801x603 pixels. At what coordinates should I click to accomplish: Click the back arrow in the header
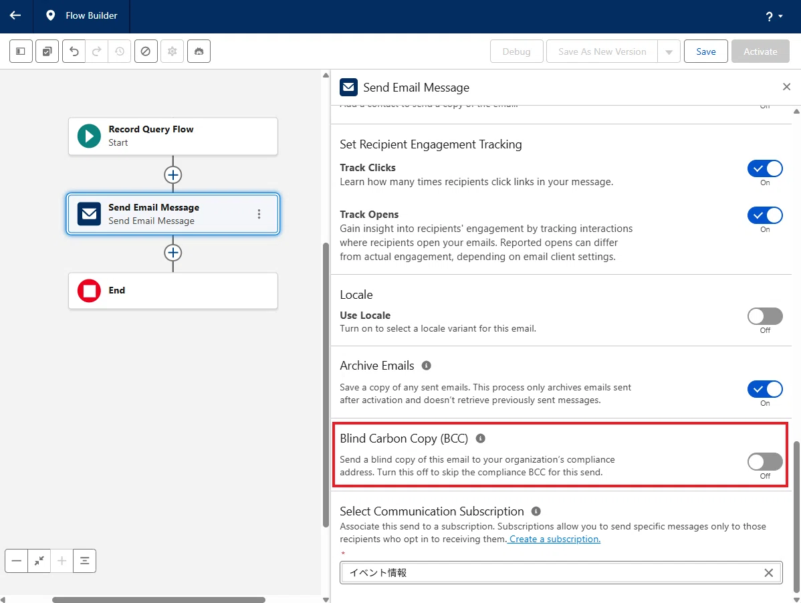(x=15, y=15)
